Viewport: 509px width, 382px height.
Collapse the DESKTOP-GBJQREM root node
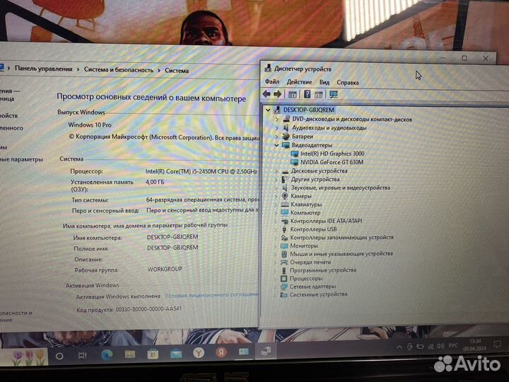coord(268,110)
